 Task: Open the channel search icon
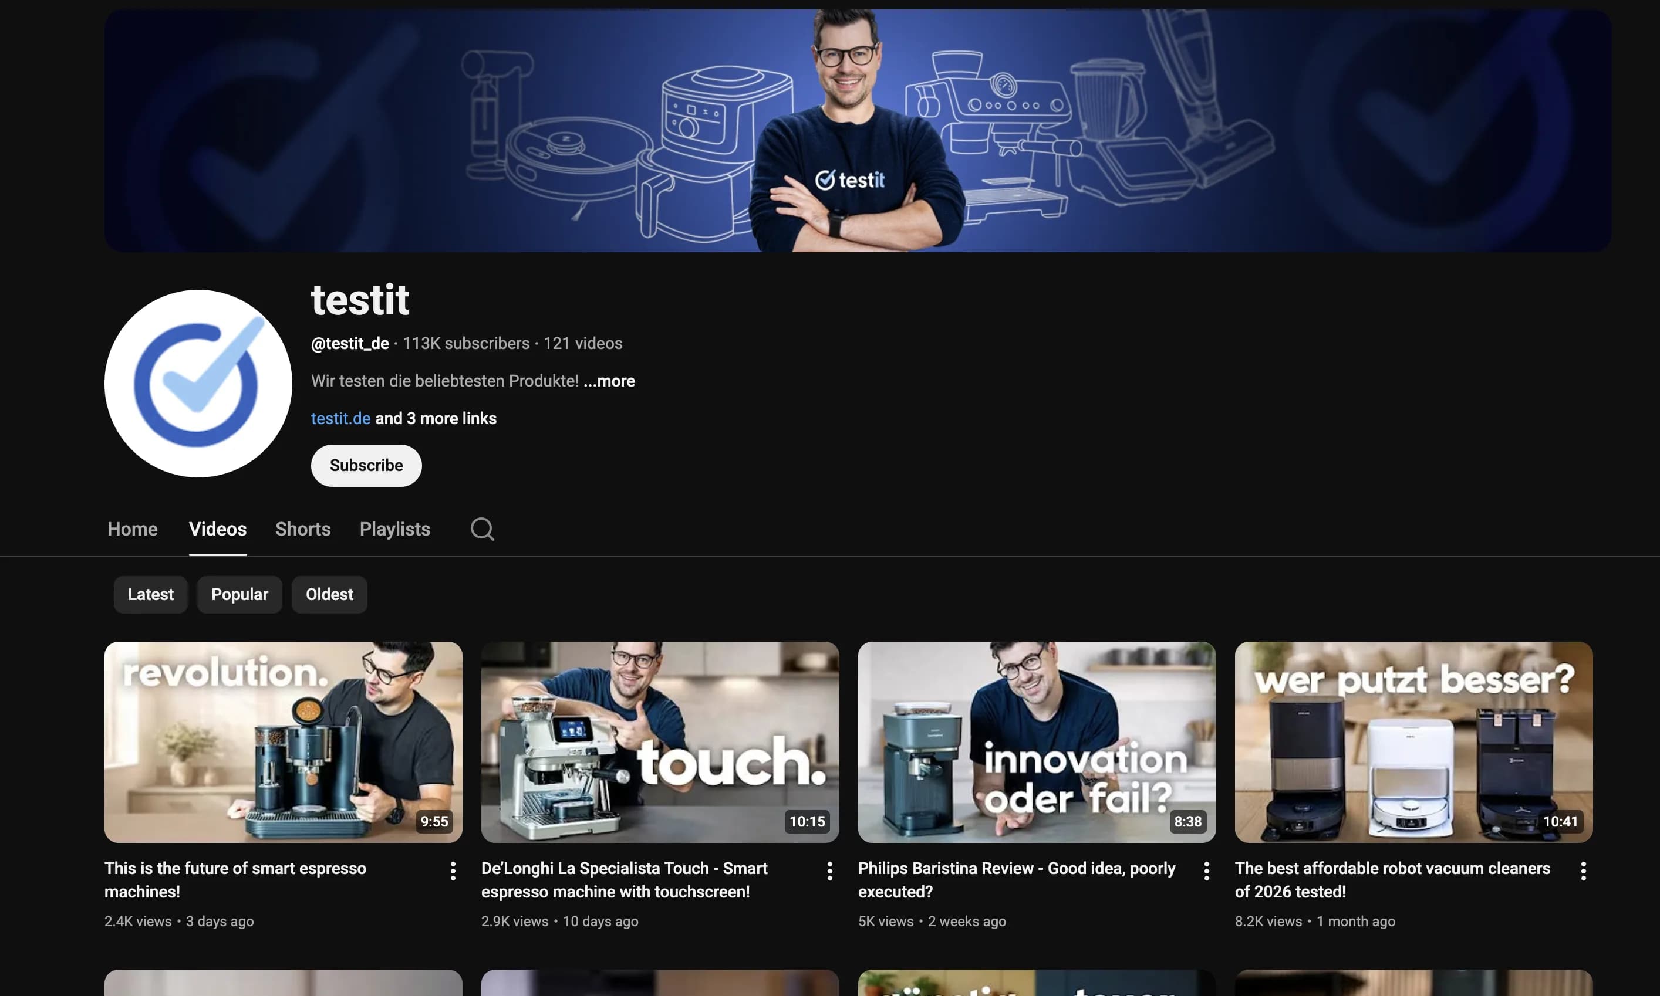tap(481, 530)
